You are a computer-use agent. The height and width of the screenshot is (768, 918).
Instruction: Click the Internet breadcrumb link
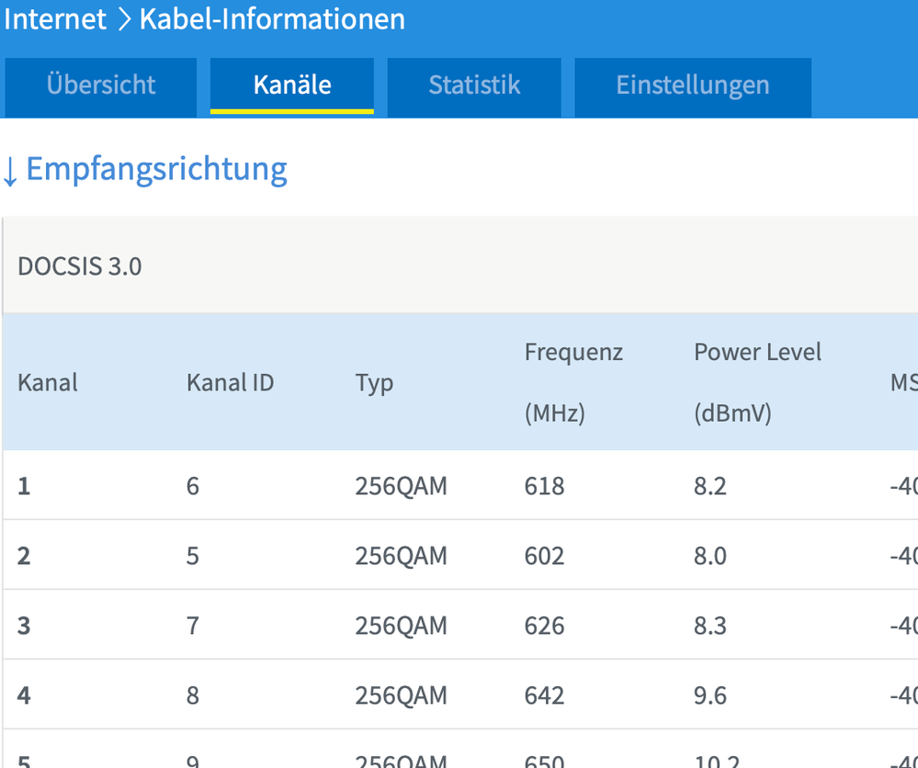(55, 19)
